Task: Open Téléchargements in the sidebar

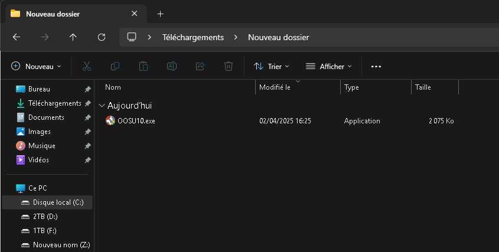Action: [55, 103]
